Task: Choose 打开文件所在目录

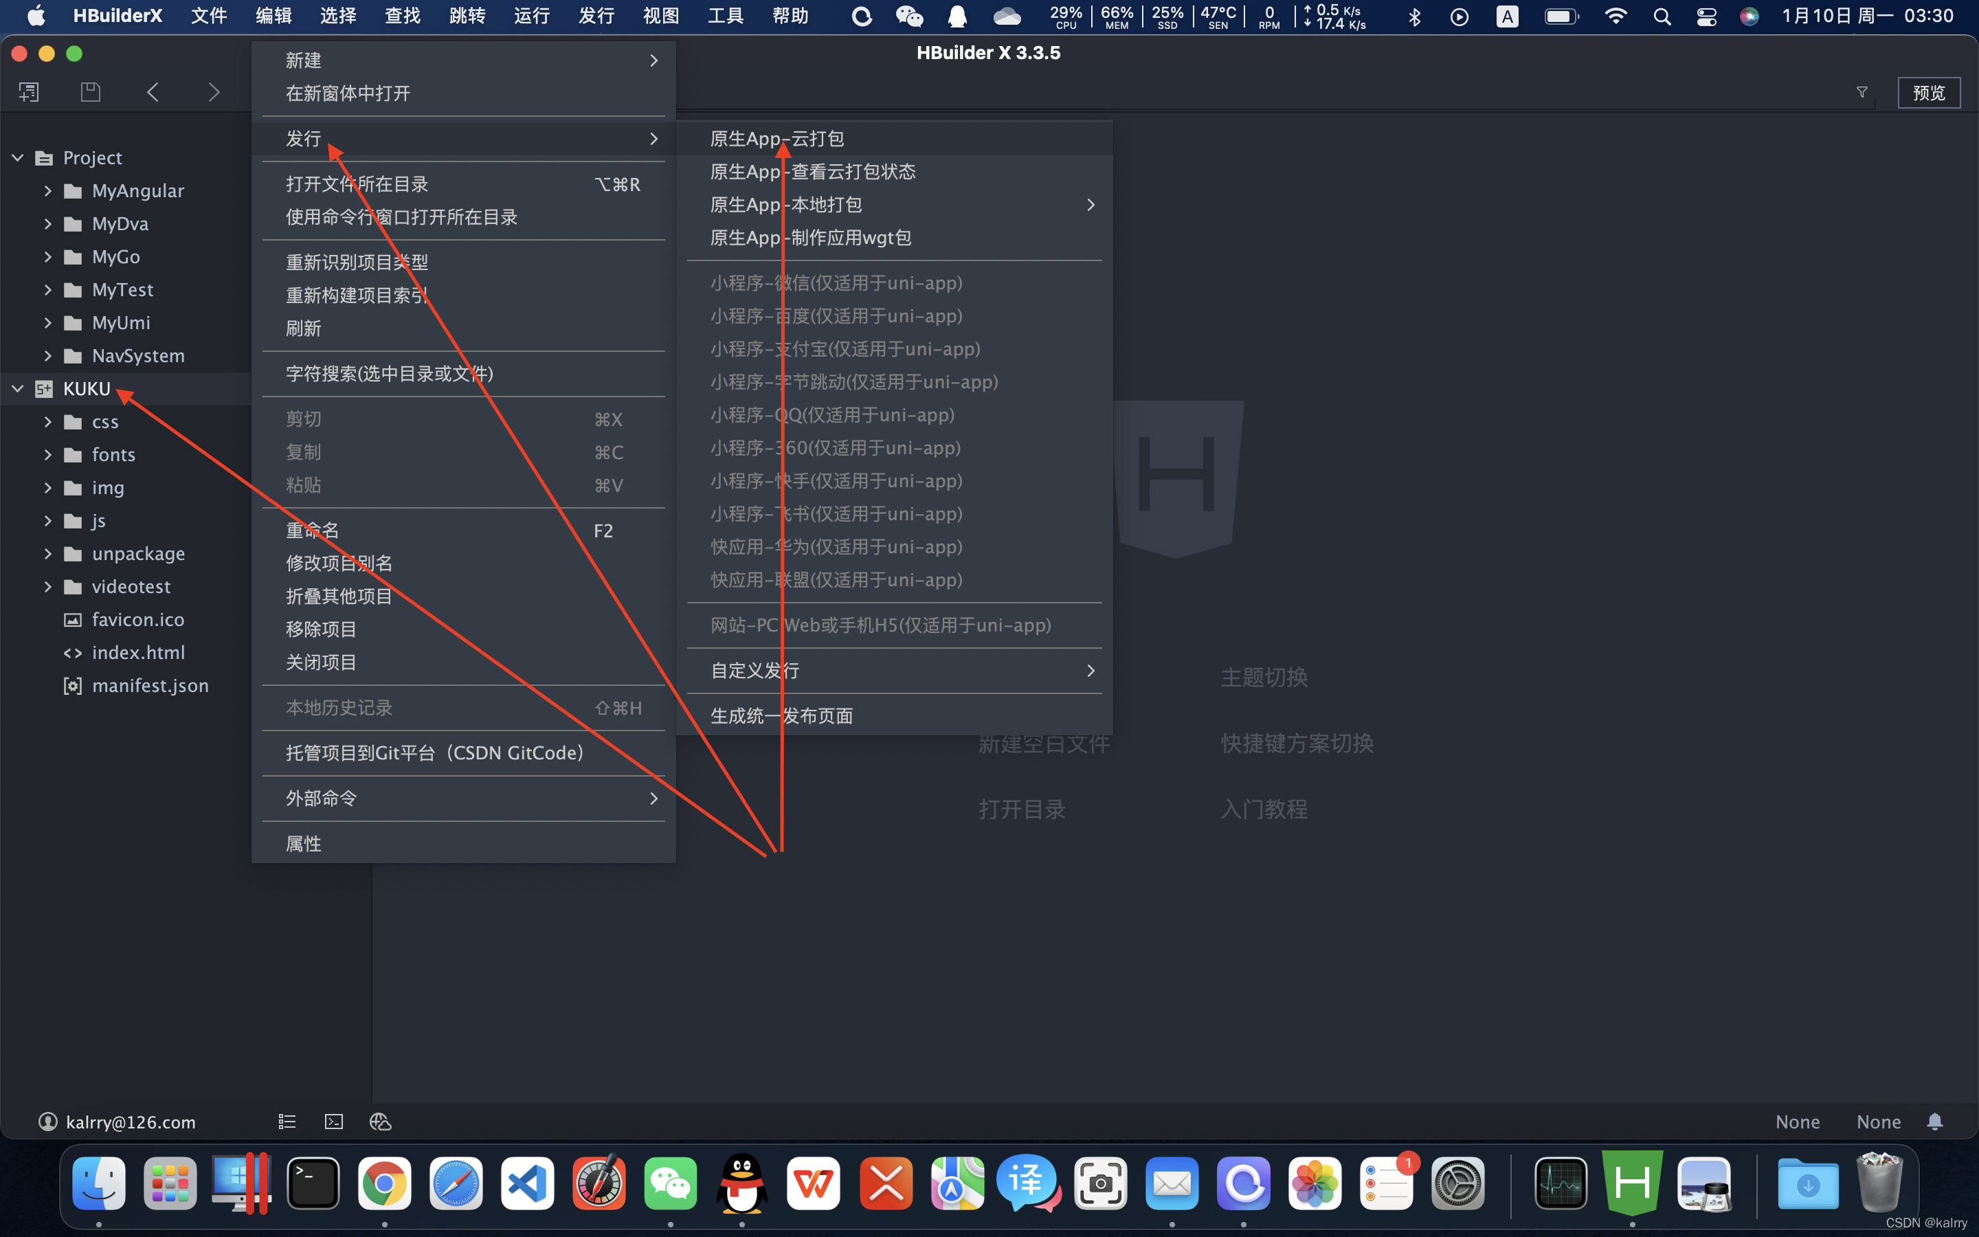Action: (464, 184)
